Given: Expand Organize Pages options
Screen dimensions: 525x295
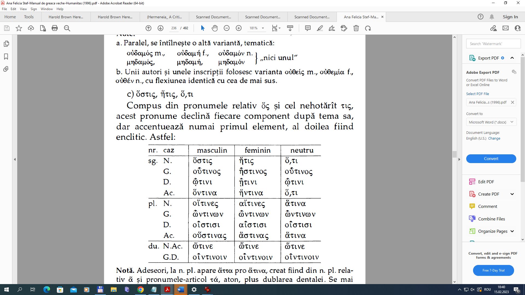Looking at the screenshot, I should coord(512,231).
